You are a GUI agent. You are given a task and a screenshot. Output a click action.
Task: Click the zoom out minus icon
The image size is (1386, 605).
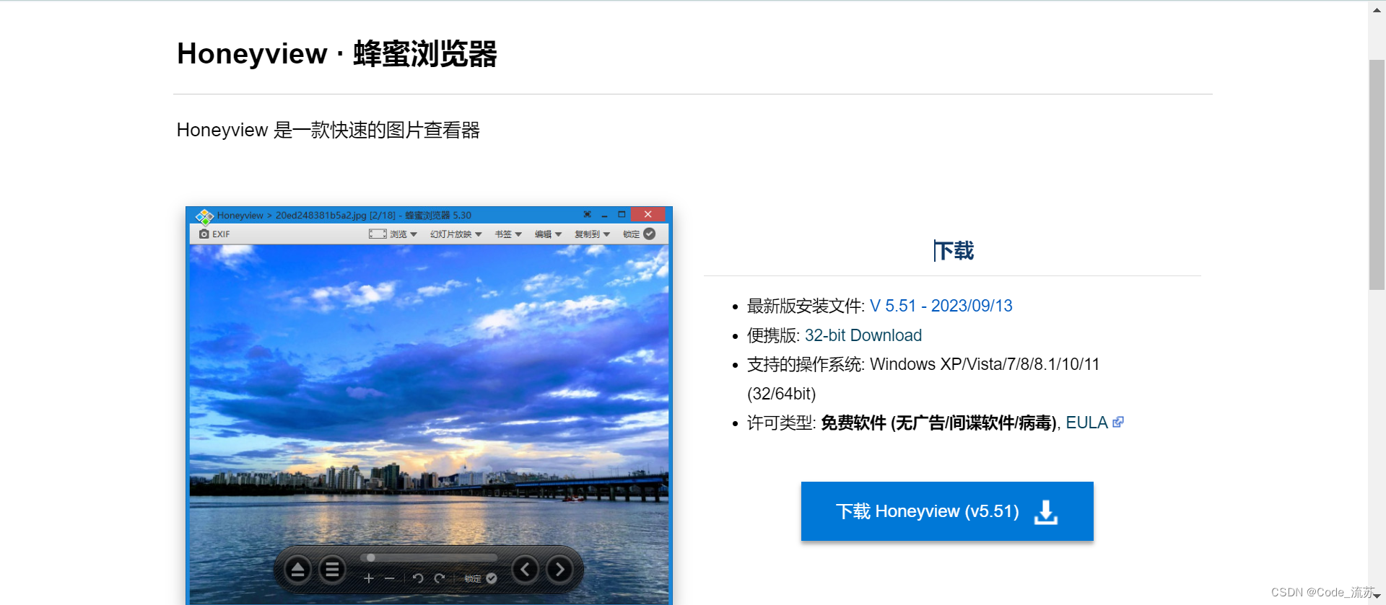(x=390, y=578)
